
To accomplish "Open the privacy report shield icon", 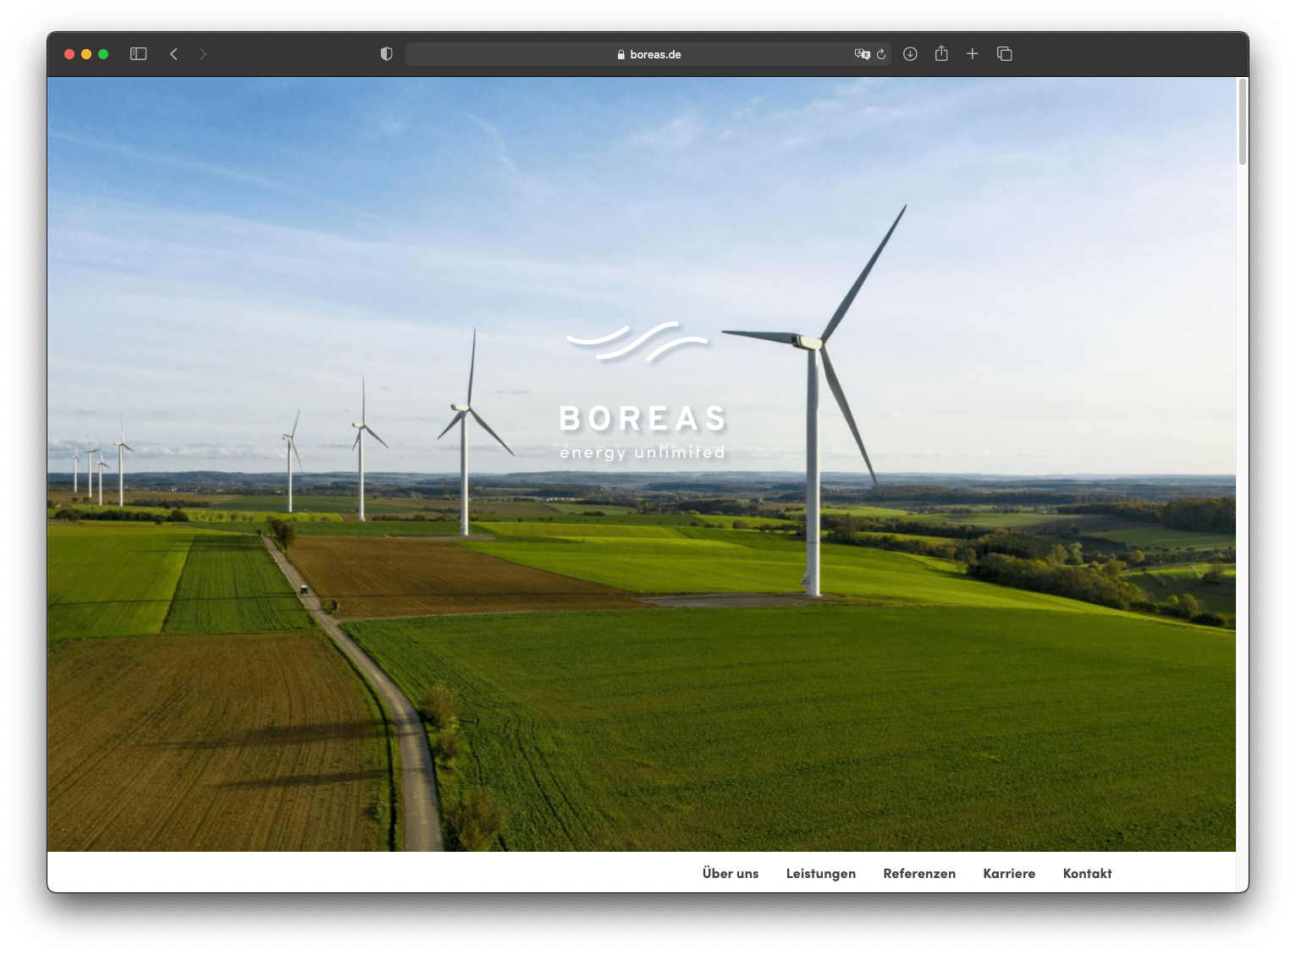I will click(387, 54).
